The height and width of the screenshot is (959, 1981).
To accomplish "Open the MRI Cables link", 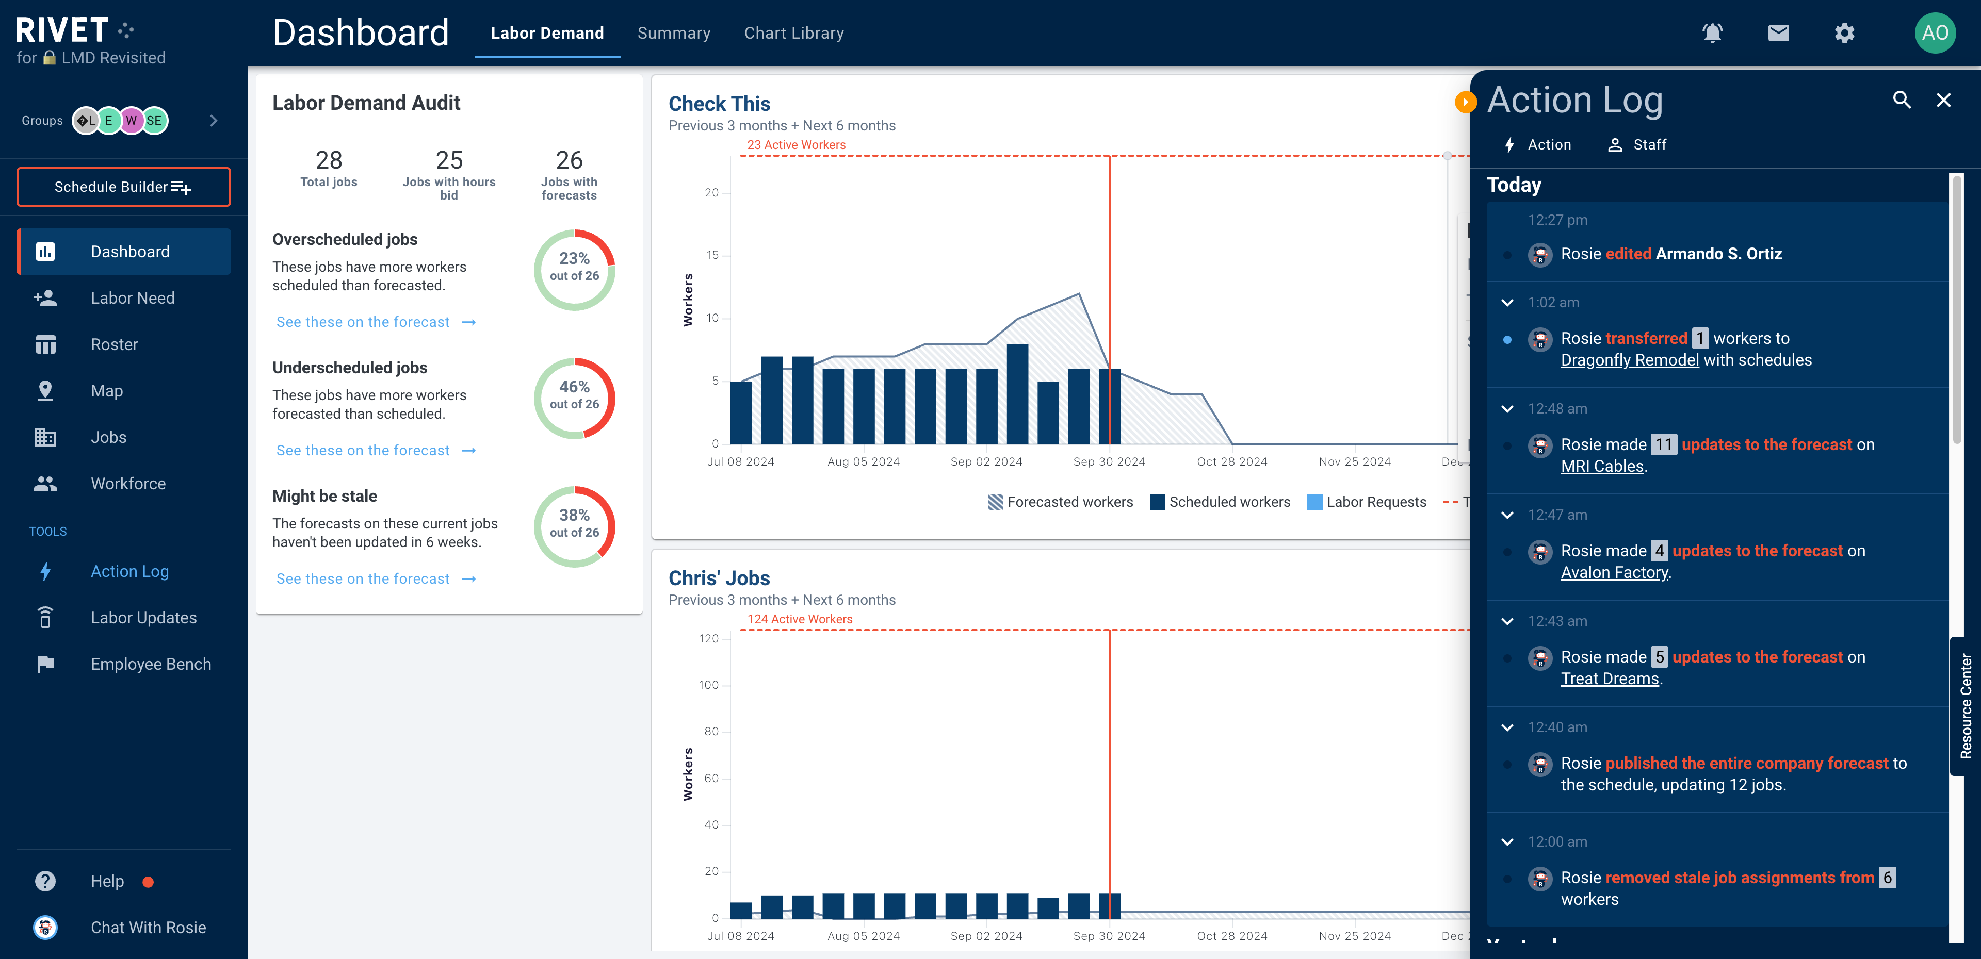I will coord(1602,466).
